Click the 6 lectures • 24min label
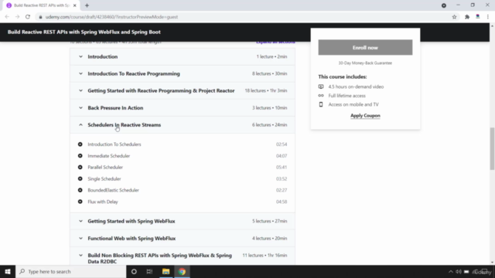Screen dimensions: 495x278 (270, 125)
